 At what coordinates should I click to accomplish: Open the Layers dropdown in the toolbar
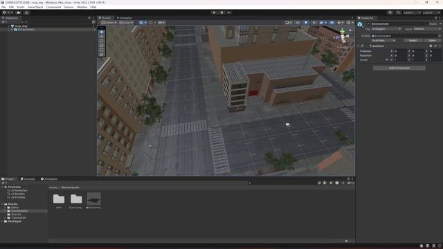point(412,12)
